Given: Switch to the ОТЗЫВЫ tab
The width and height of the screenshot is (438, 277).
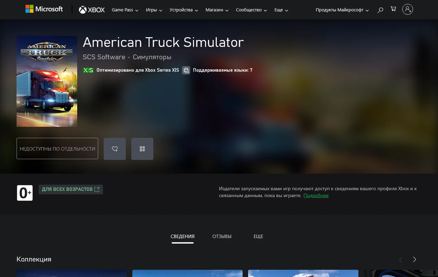Looking at the screenshot, I should (222, 236).
